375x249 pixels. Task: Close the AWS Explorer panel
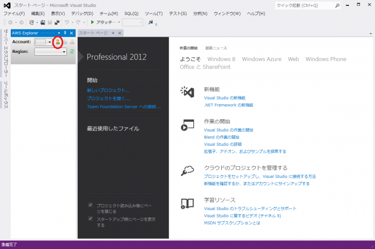(71, 33)
